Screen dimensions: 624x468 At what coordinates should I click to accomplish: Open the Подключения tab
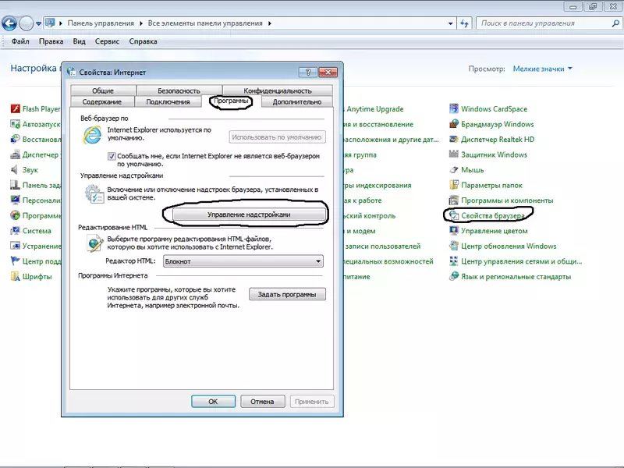click(168, 102)
